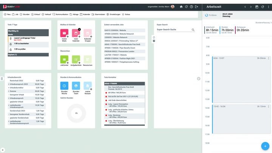Viewport: 272px width, 153px height.
Task: Open the Stunden Team tile
Action: 76,86
